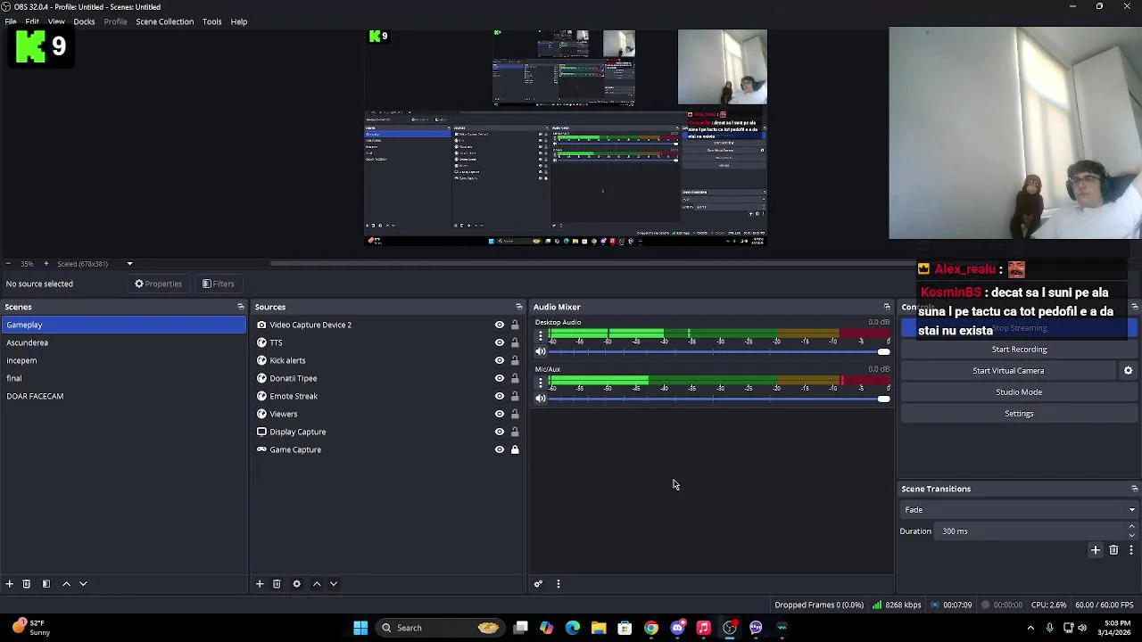Toggle visibility of Kick alerts source

click(500, 360)
